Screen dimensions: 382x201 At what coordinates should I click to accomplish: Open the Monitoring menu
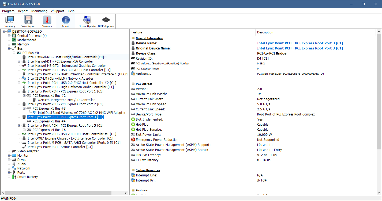[39, 11]
